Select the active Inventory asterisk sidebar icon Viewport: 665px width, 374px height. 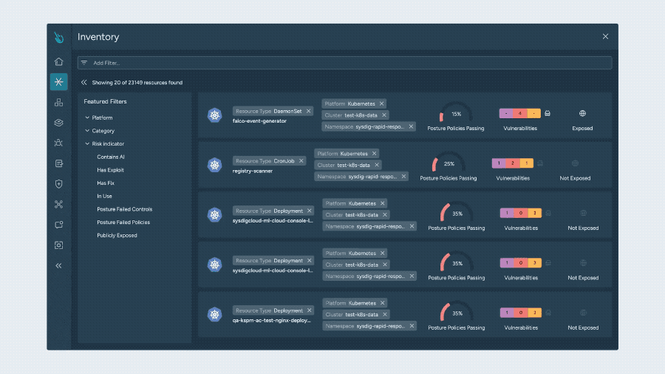(x=58, y=82)
